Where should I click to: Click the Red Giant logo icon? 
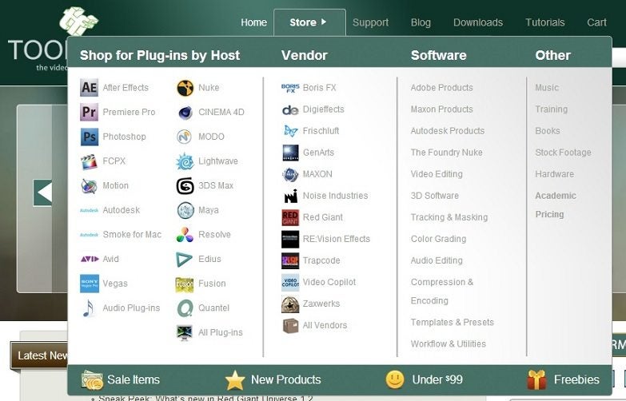tap(290, 217)
